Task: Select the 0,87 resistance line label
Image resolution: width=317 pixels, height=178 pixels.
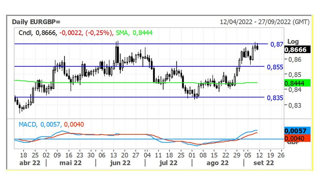Action: (x=276, y=44)
